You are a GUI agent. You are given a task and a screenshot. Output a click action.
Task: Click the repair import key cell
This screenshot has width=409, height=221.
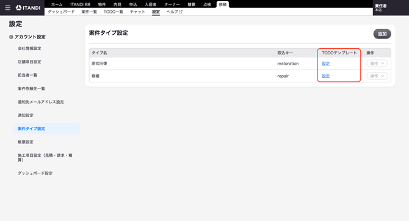(x=283, y=76)
